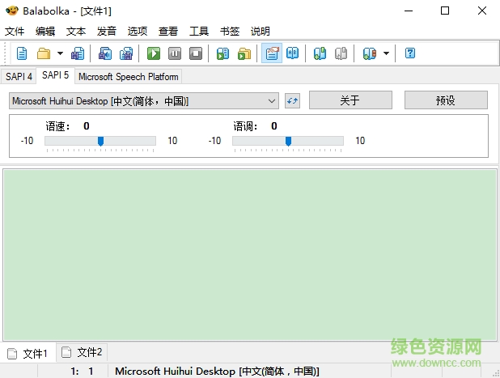Expand the recent files arrow beside the folder icon
The width and height of the screenshot is (500, 378).
(60, 53)
